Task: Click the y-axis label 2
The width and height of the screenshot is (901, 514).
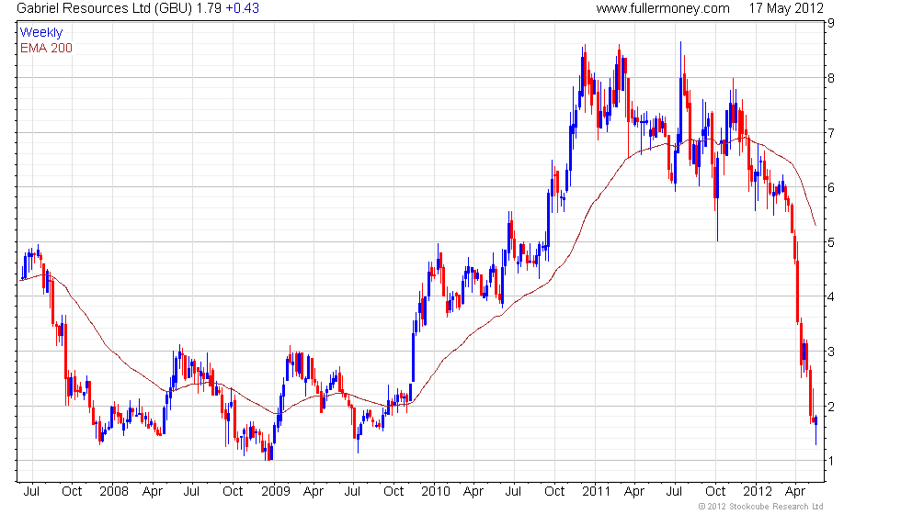Action: click(x=831, y=407)
